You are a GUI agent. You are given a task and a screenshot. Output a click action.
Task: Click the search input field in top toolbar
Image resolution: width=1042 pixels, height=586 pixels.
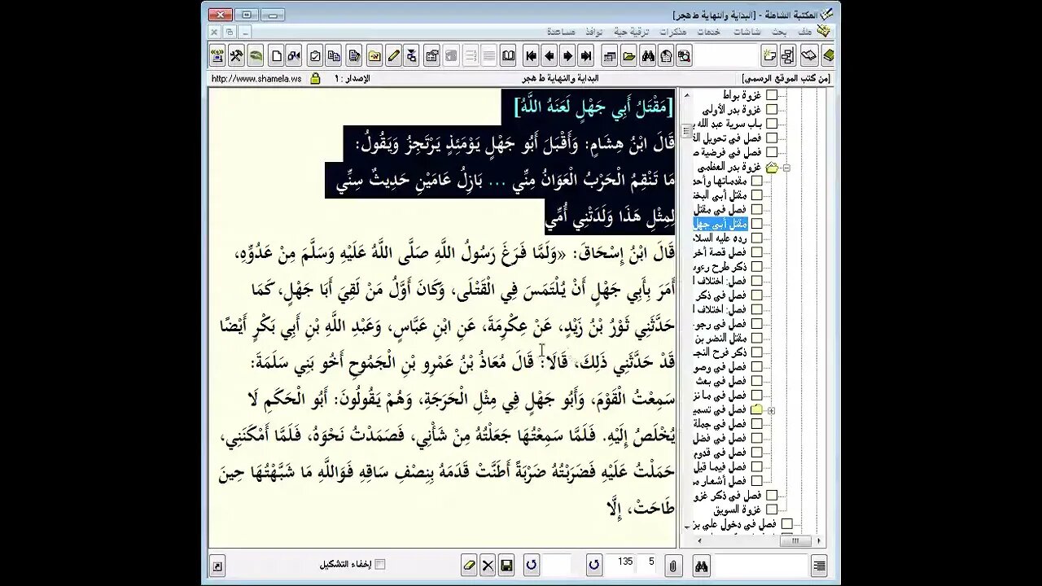(725, 56)
